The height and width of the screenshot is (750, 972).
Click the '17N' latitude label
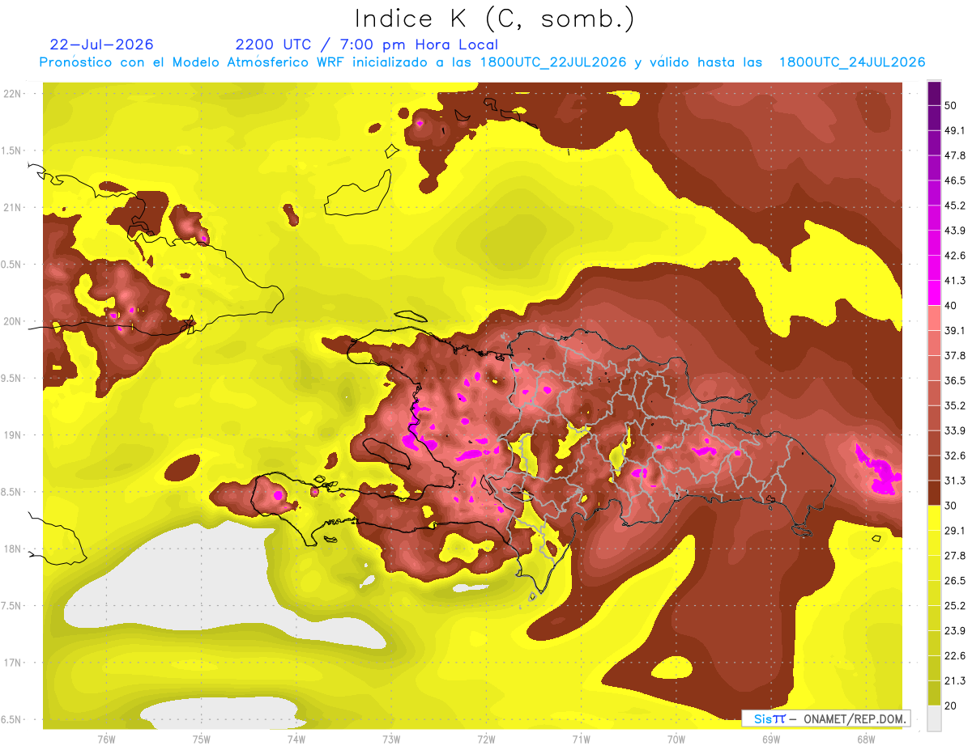(x=12, y=663)
